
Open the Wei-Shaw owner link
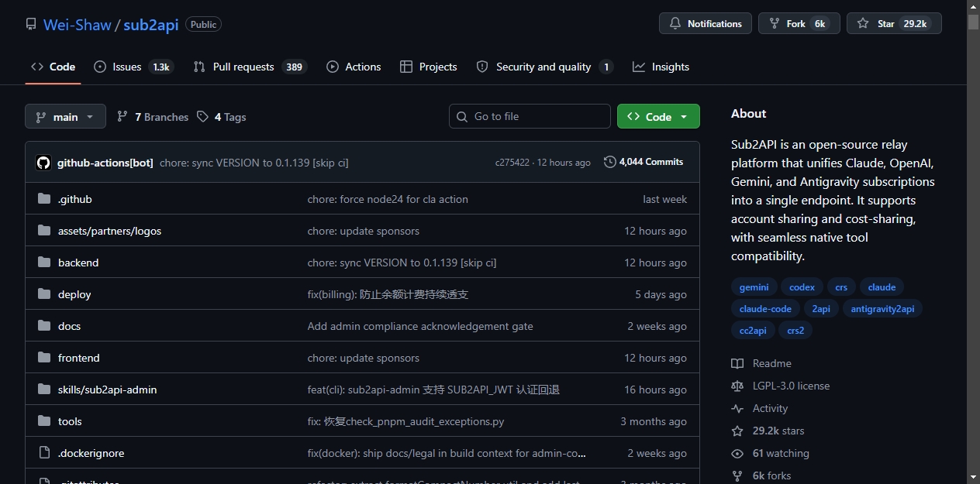[78, 25]
